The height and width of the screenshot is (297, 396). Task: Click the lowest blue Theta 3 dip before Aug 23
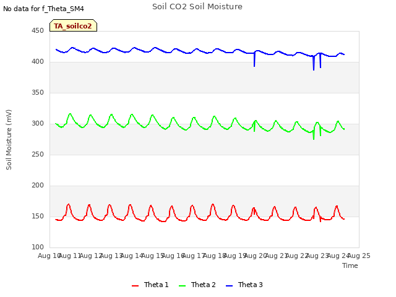pyautogui.click(x=314, y=64)
